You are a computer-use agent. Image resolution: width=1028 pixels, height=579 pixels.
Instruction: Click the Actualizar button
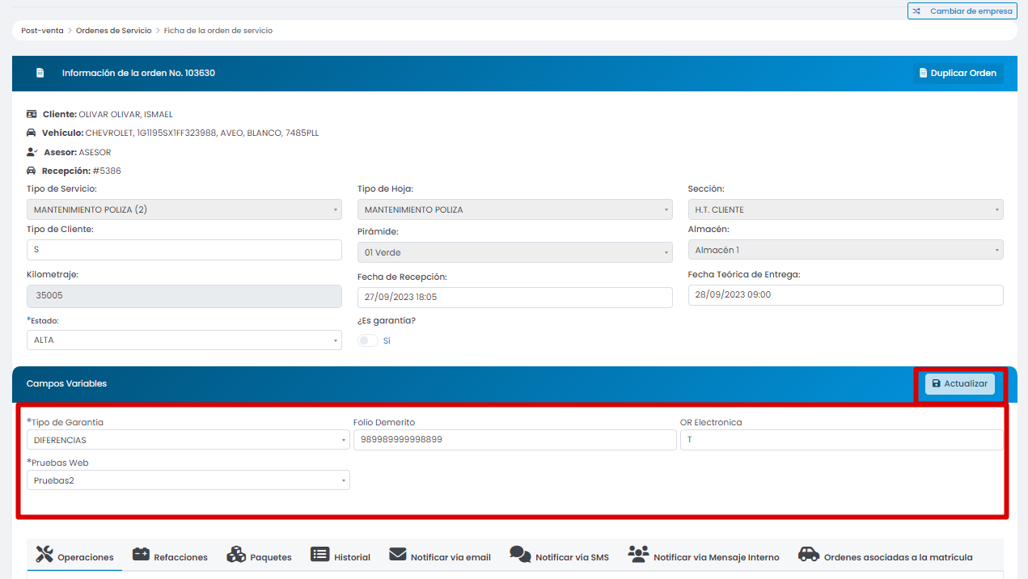click(x=960, y=383)
